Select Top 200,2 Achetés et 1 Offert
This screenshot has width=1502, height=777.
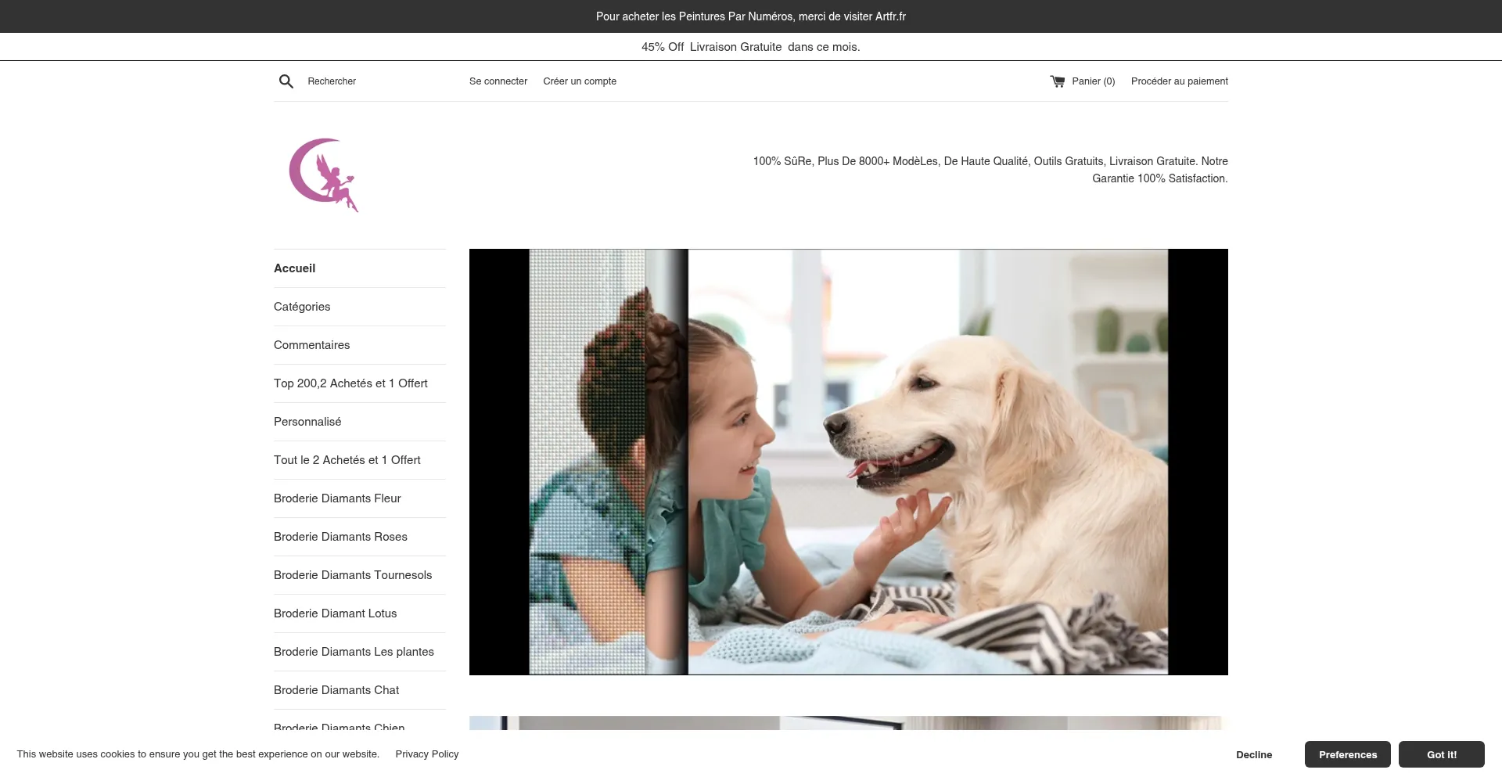350,383
